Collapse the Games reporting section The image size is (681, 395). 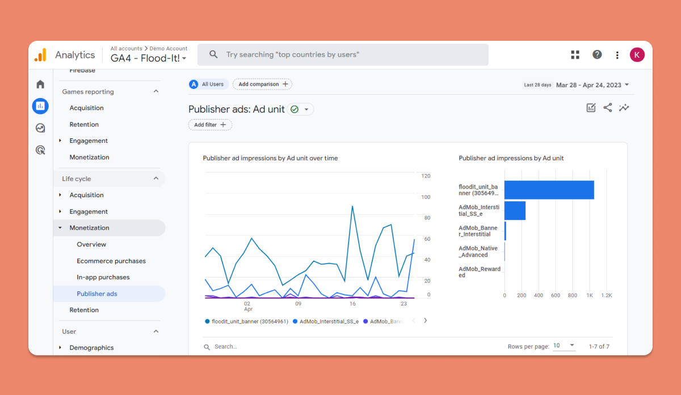(156, 91)
